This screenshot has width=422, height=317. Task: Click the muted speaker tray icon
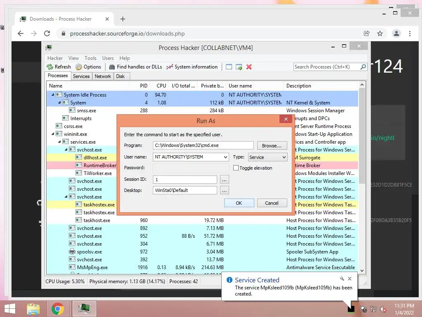click(x=383, y=309)
